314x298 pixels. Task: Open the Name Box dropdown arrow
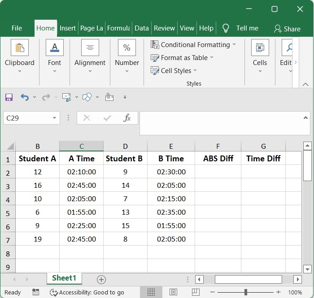tap(54, 118)
